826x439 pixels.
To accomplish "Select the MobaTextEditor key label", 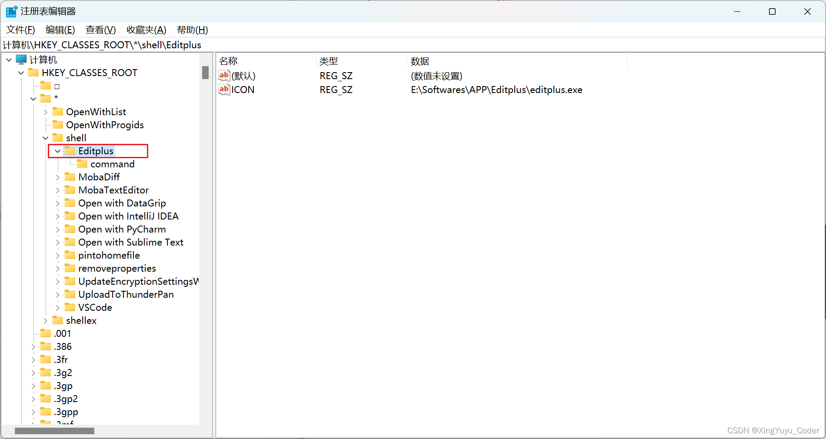I will (113, 190).
